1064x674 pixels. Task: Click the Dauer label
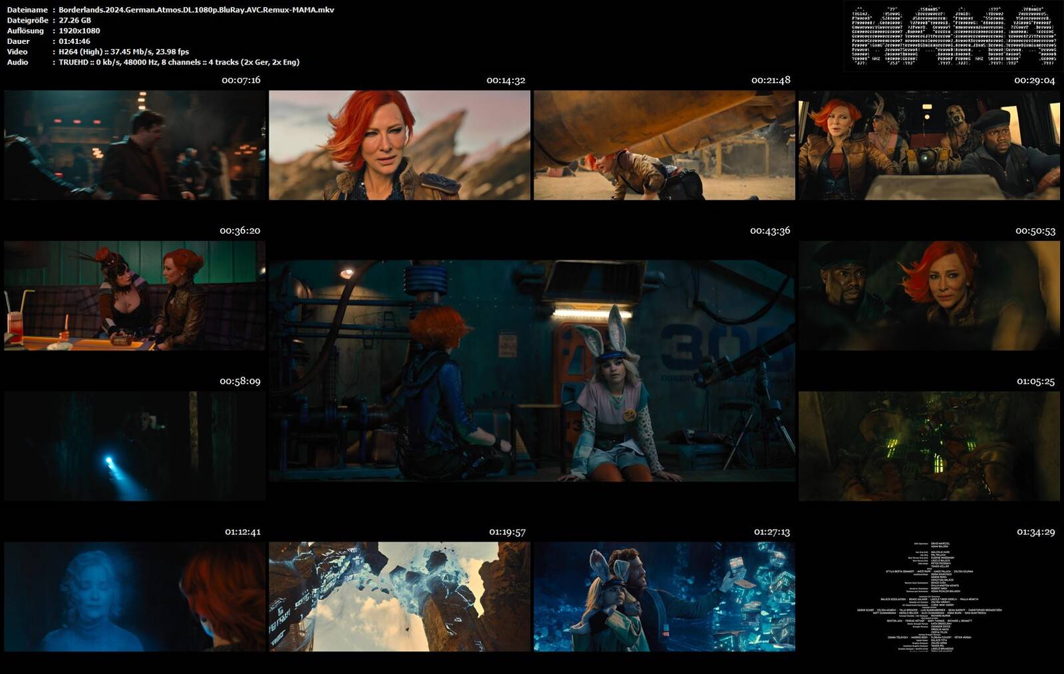pos(18,41)
